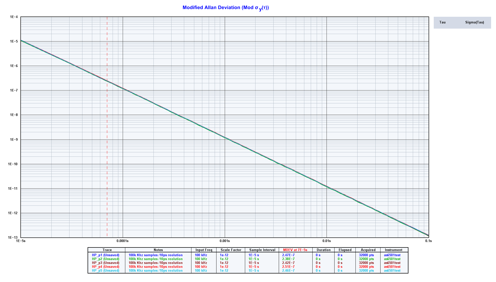Image resolution: width=496 pixels, height=282 pixels.
Task: Click the Sigma(Tau) header in right panel
Action: (x=475, y=22)
